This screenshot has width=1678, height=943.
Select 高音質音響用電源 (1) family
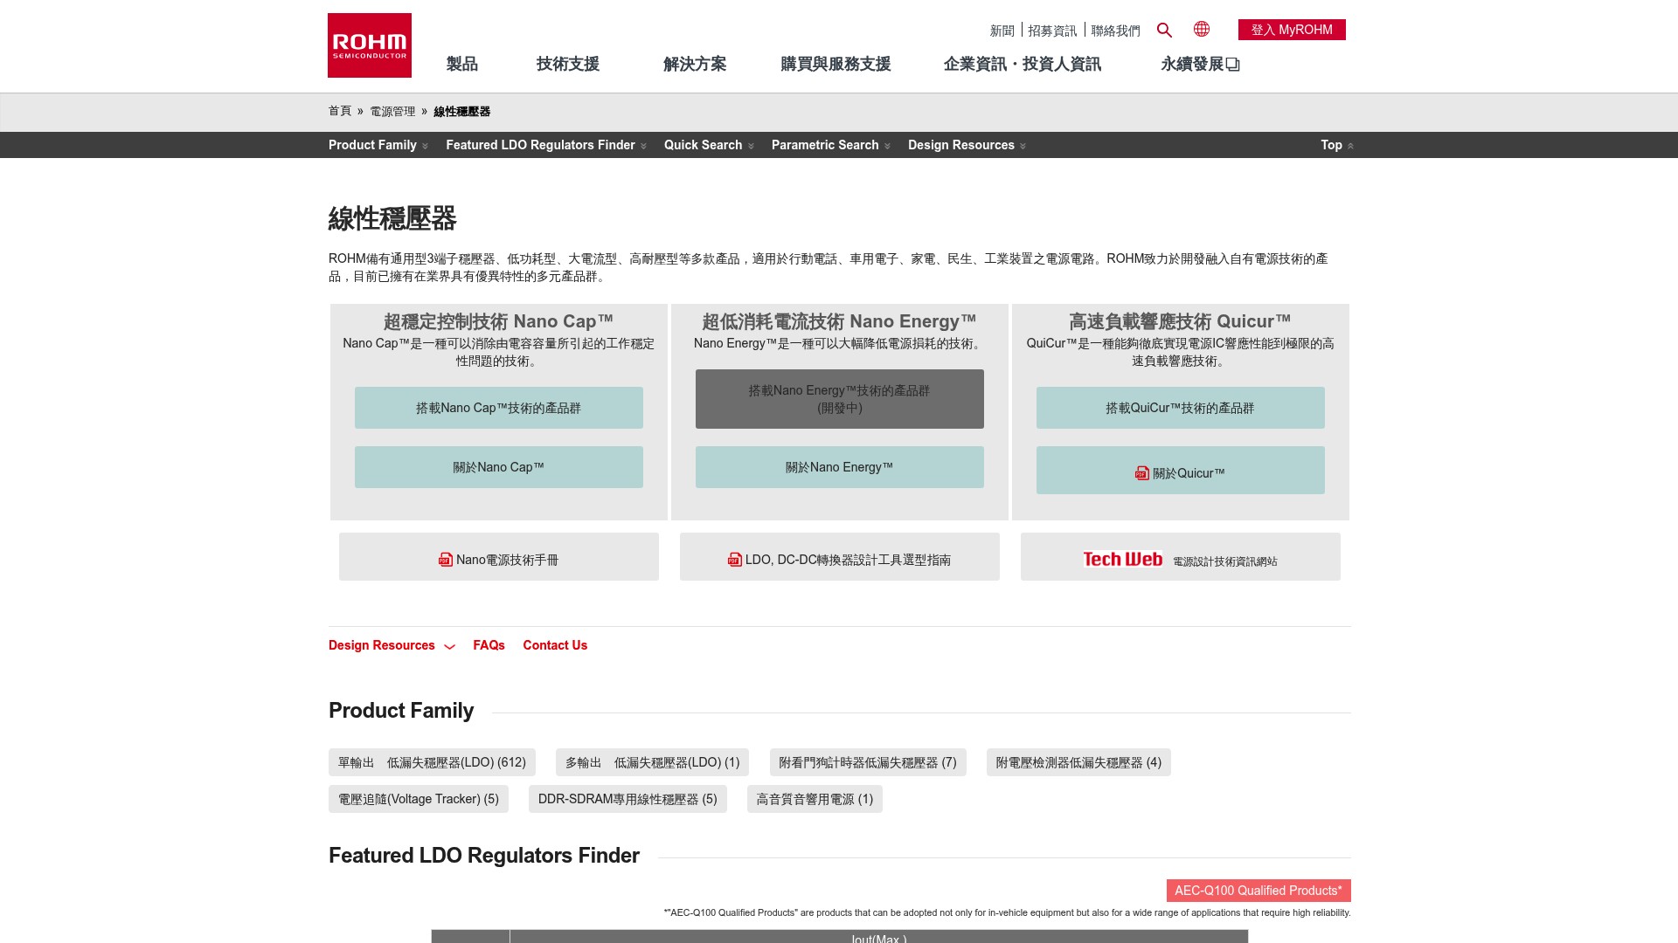[815, 799]
